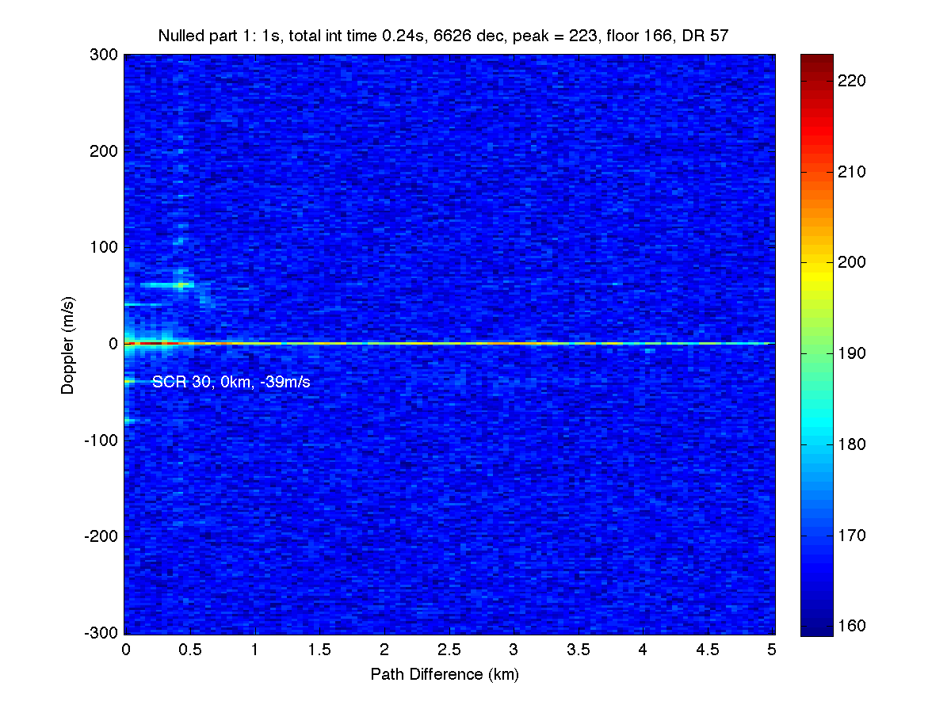
Task: Click the x-axis tick label '1.5'
Action: click(319, 650)
